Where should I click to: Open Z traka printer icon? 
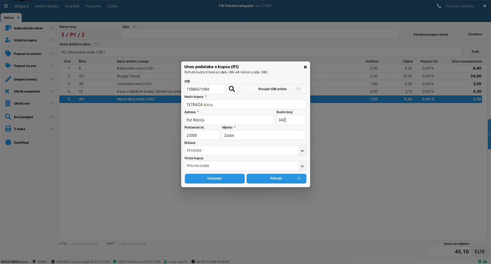[x=8, y=129]
